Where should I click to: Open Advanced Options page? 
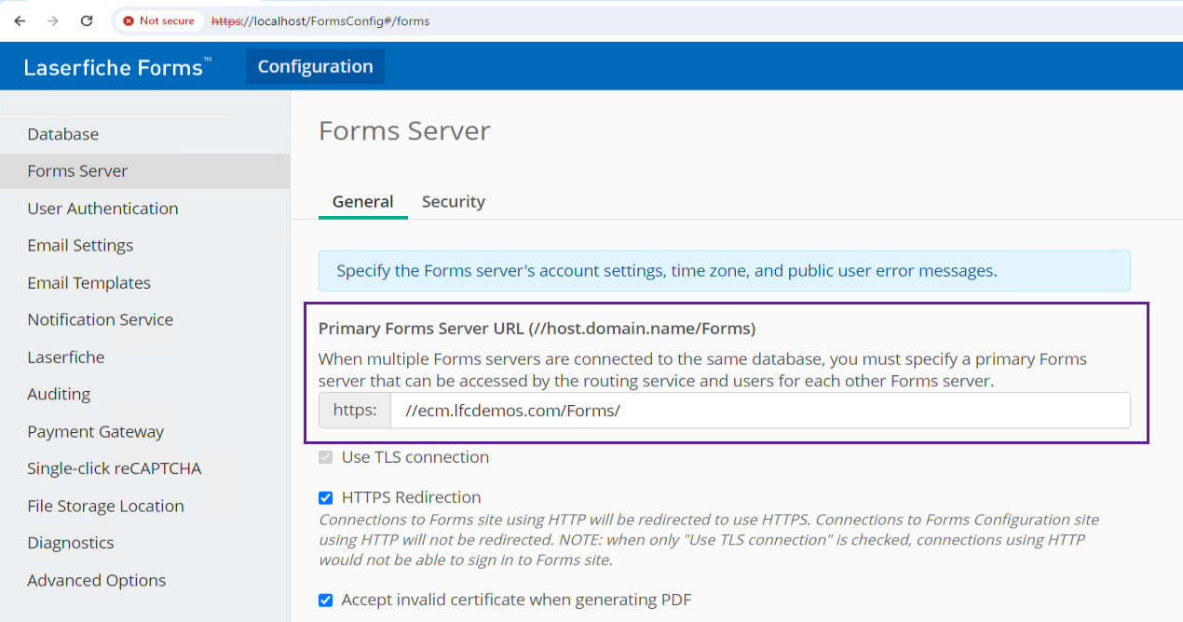pyautogui.click(x=96, y=580)
